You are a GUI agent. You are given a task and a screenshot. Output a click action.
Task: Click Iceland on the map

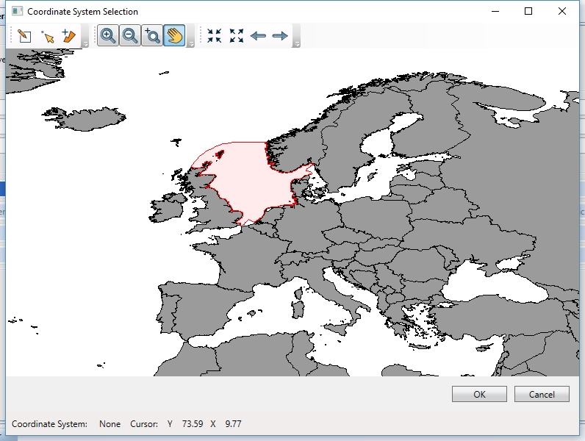(x=87, y=118)
